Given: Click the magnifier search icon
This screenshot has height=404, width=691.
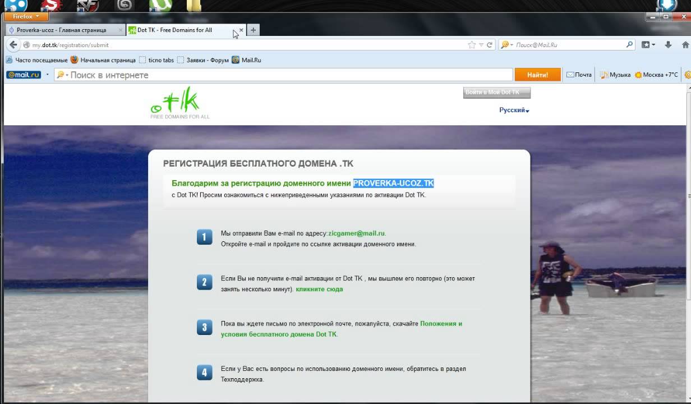Looking at the screenshot, I should (x=630, y=45).
